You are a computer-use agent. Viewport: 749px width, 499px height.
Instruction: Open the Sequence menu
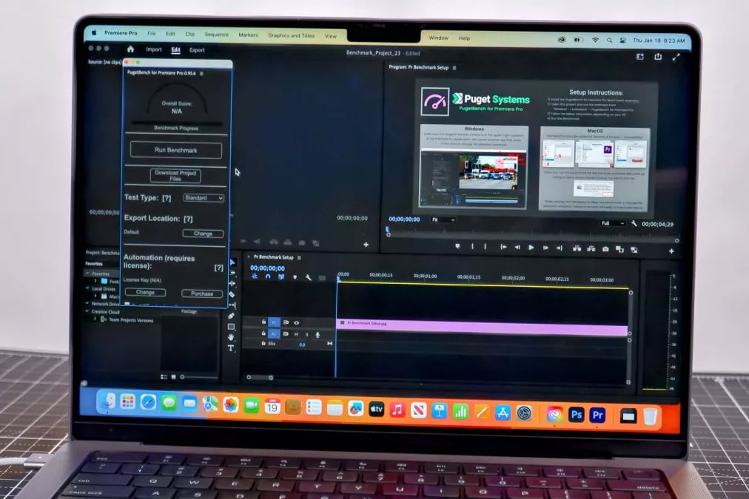pos(216,34)
